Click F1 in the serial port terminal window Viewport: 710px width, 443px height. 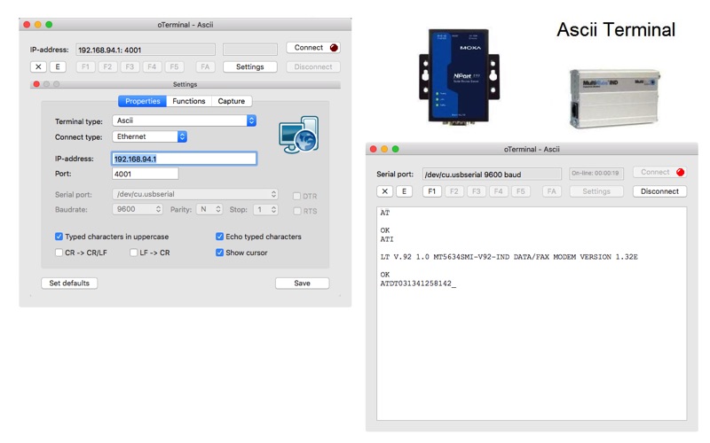(x=432, y=191)
